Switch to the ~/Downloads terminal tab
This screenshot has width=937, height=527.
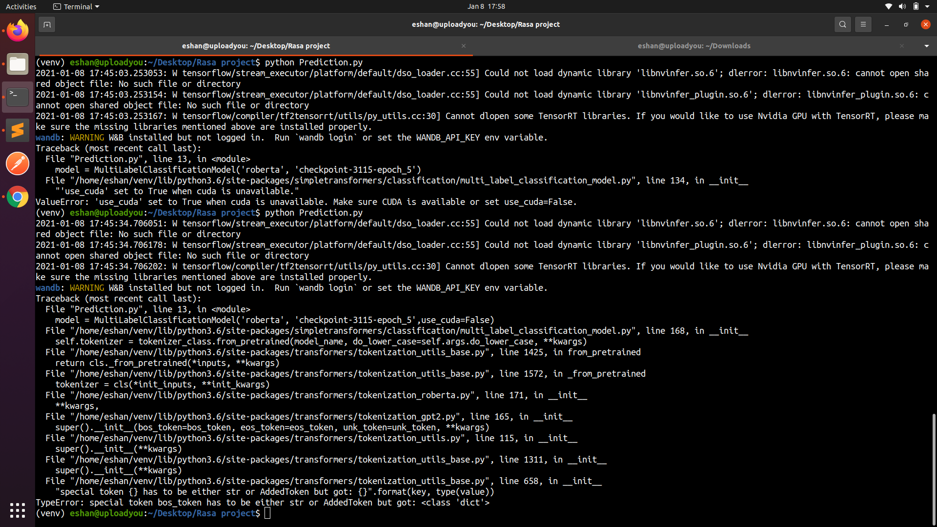tap(693, 46)
